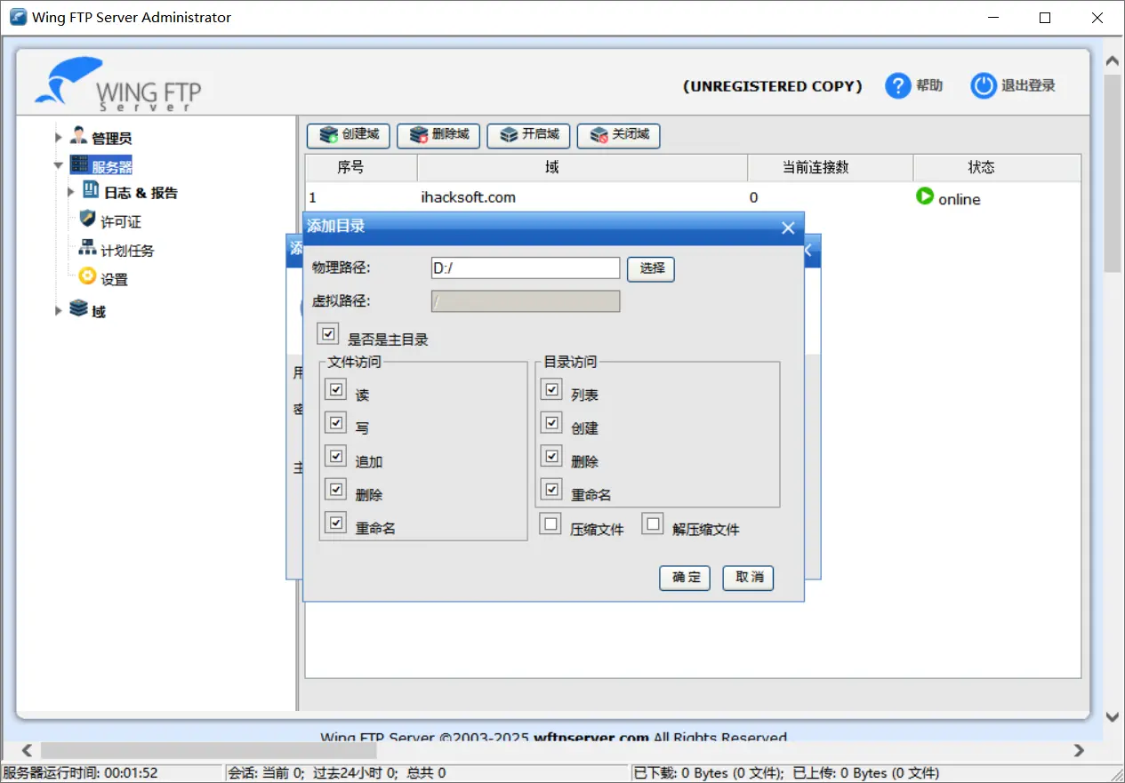Click the power icon for 退出登录
Image resolution: width=1125 pixels, height=783 pixels.
[983, 86]
